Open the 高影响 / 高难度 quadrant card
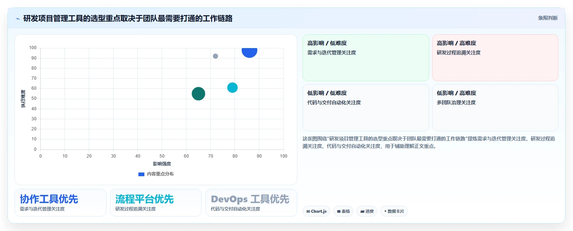 click(x=495, y=58)
